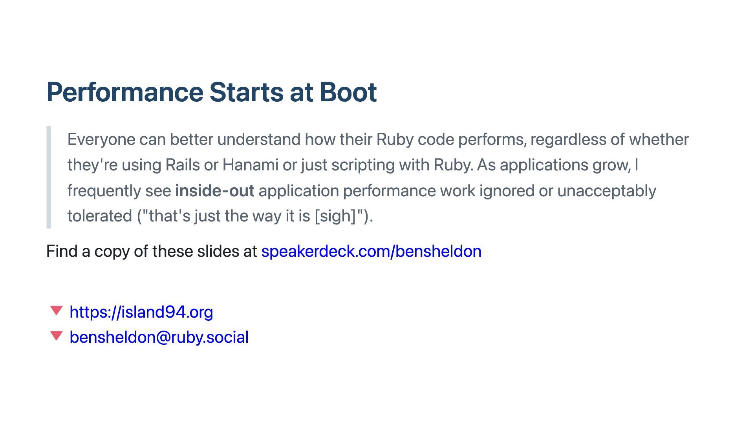
Task: Click the red triangle beside island94.org
Action: pos(57,311)
